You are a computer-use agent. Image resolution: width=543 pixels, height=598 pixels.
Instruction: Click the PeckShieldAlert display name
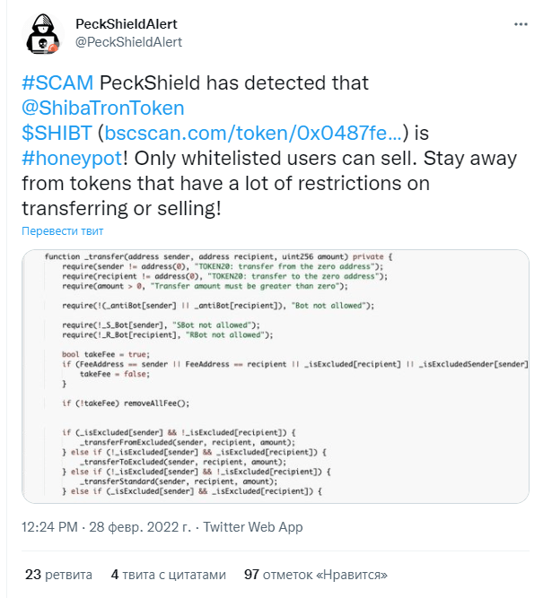point(127,24)
